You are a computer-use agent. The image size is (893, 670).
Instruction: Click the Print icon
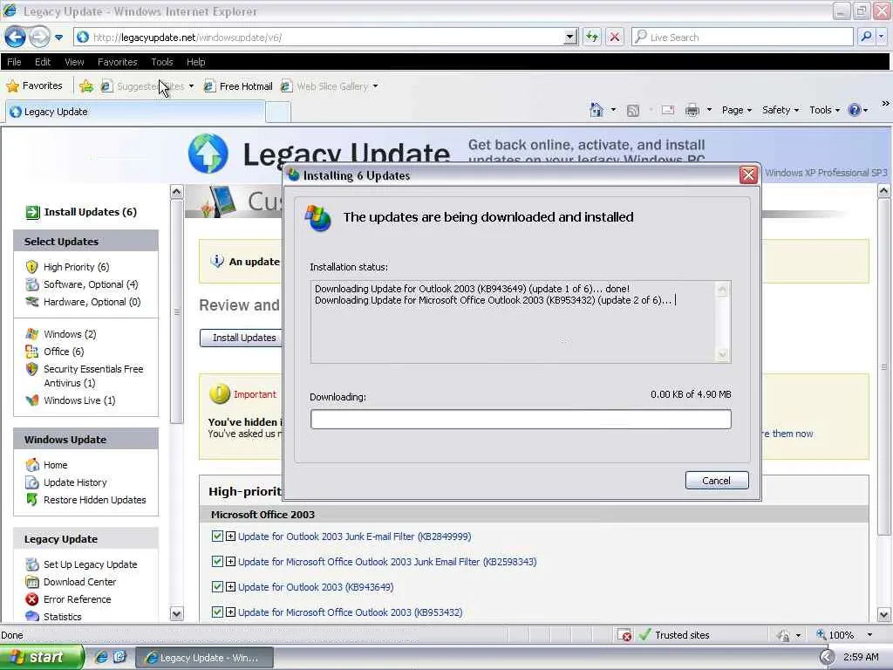[692, 110]
